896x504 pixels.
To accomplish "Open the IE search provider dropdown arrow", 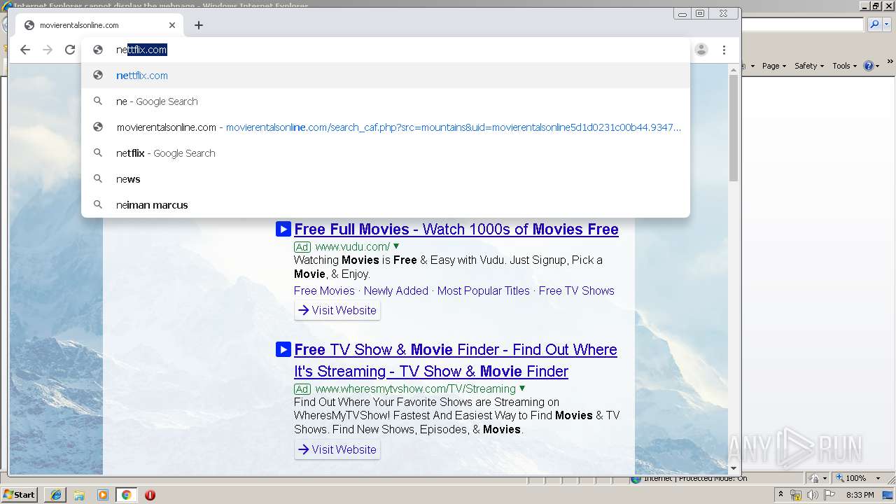I will (885, 24).
